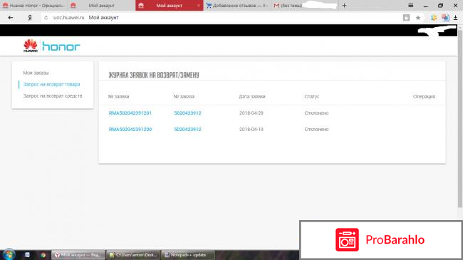Click "Статус" column header

point(312,96)
